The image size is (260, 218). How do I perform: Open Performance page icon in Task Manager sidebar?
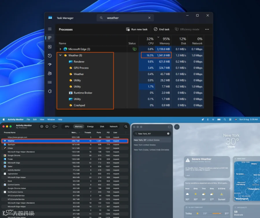[x=50, y=47]
